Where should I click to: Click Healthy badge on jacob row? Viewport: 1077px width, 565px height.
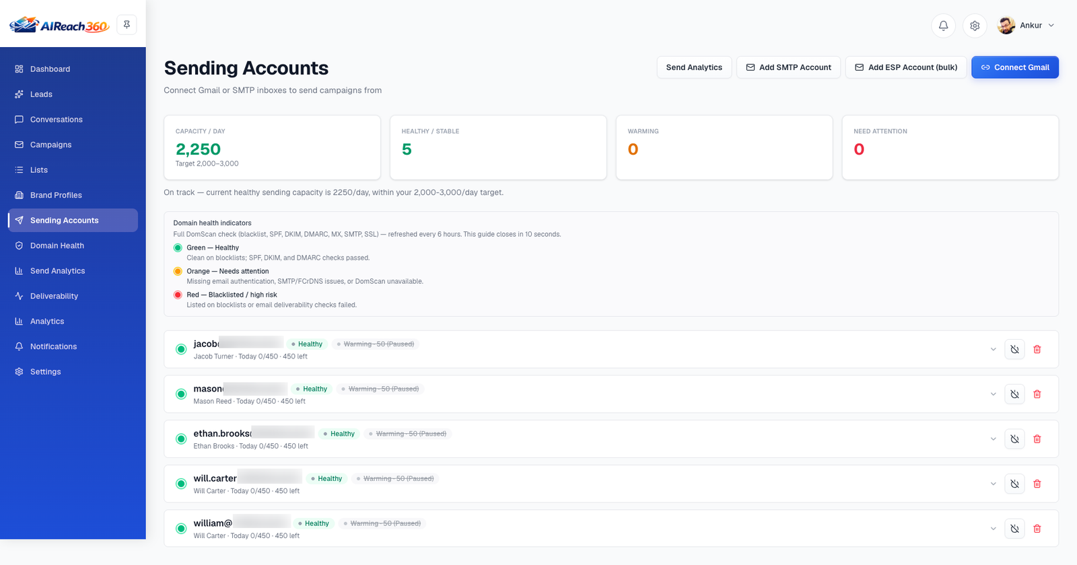point(307,344)
